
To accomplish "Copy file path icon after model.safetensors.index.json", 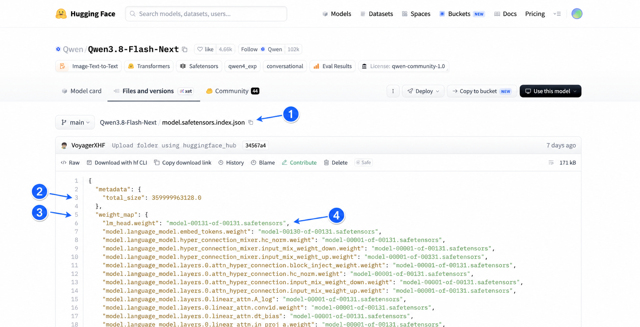I will [x=251, y=123].
